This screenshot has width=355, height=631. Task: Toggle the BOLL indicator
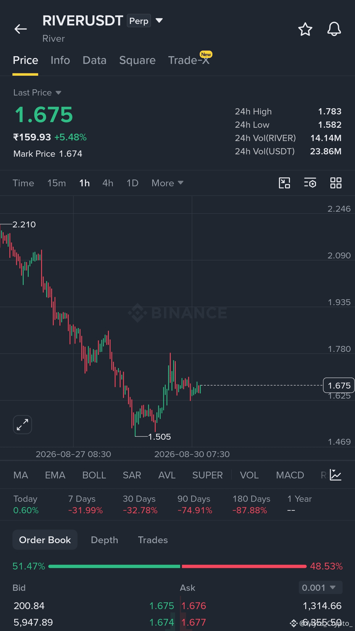click(94, 475)
